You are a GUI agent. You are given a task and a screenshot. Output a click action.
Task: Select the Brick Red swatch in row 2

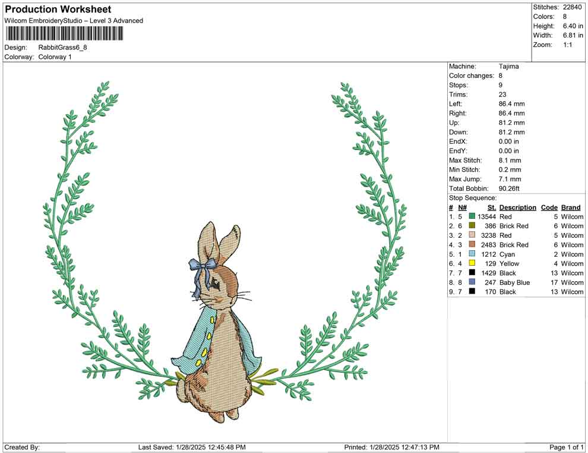[472, 226]
